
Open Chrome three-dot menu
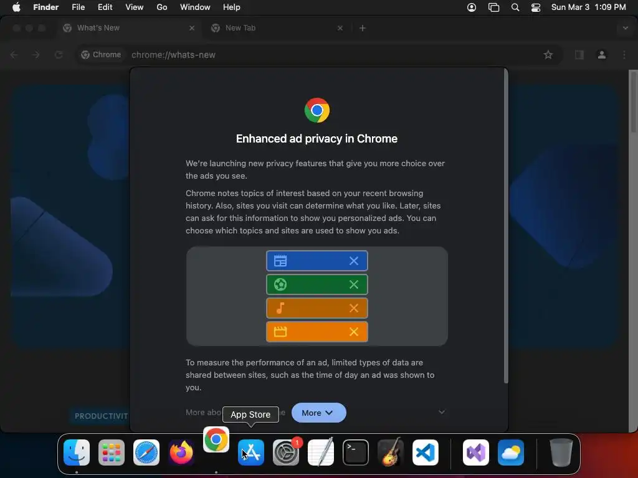(624, 55)
